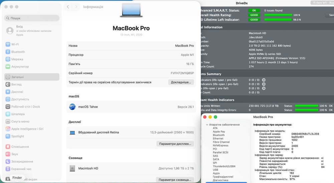Click the green OK S.M.A.R.T. status badge

click(x=254, y=10)
